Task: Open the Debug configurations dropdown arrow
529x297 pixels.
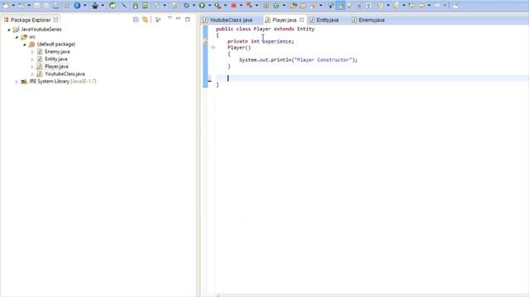Action: [194, 6]
